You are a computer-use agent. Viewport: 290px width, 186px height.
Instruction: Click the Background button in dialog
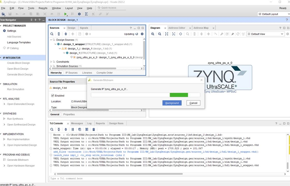pyautogui.click(x=172, y=103)
